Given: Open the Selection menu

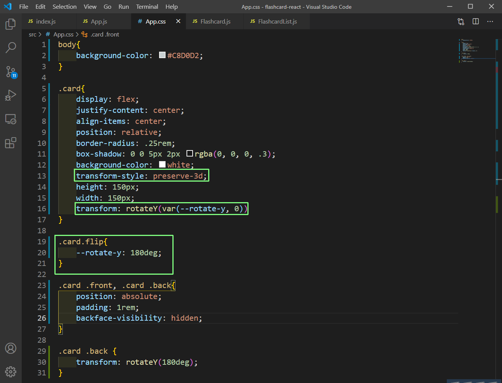Looking at the screenshot, I should (x=64, y=6).
